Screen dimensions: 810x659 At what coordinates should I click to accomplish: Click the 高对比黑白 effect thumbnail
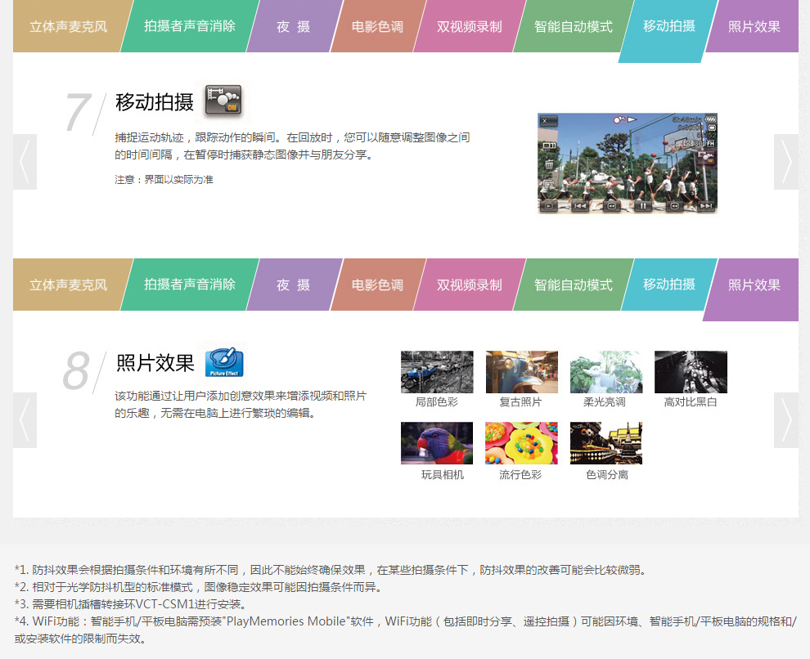click(x=691, y=372)
